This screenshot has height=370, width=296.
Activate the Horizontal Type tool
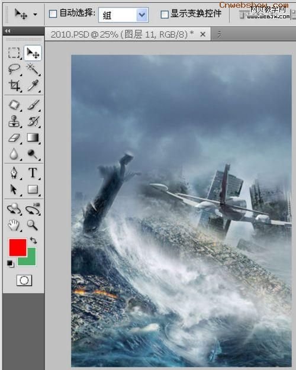pyautogui.click(x=33, y=173)
